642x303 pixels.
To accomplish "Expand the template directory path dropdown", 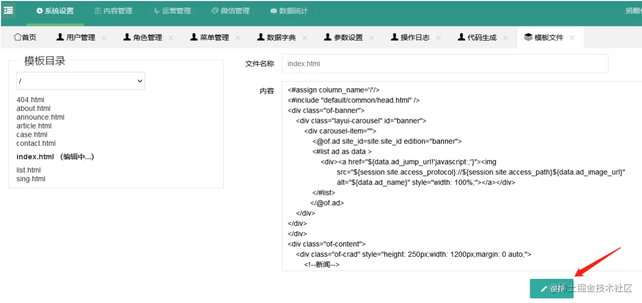I will (x=80, y=81).
